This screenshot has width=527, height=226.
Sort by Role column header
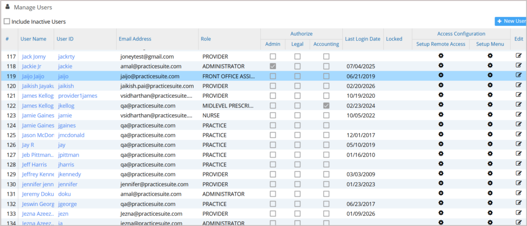(x=205, y=39)
